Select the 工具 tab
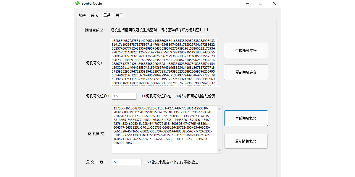Screen dimensions: 355x177 [107, 15]
